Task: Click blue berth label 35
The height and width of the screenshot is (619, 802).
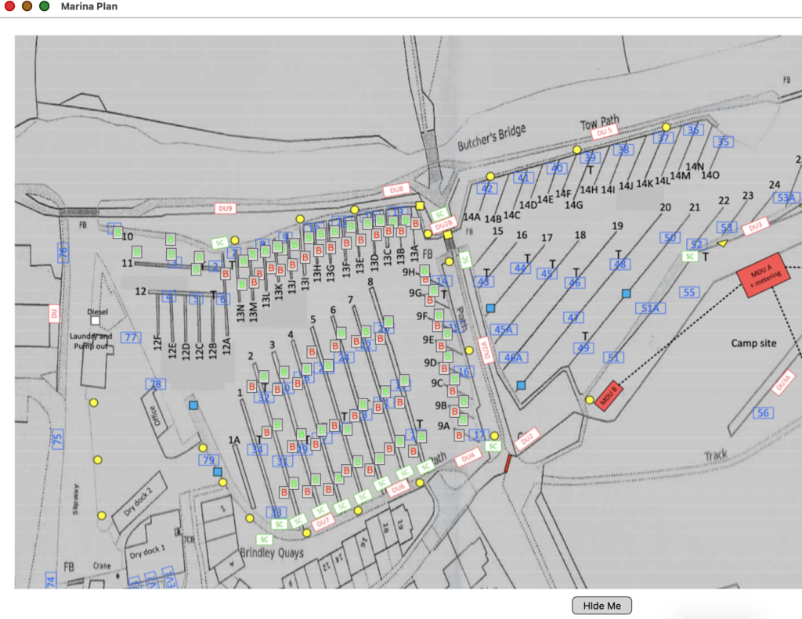Action: coord(723,142)
